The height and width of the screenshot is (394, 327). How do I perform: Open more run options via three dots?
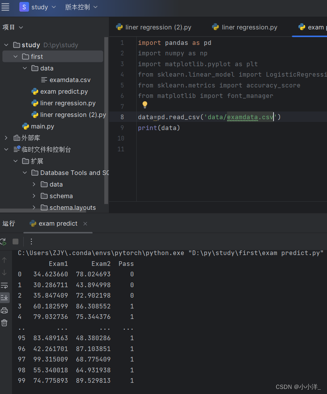[x=31, y=241]
